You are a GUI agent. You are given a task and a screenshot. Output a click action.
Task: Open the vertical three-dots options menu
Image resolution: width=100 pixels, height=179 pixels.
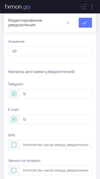[x=92, y=7]
